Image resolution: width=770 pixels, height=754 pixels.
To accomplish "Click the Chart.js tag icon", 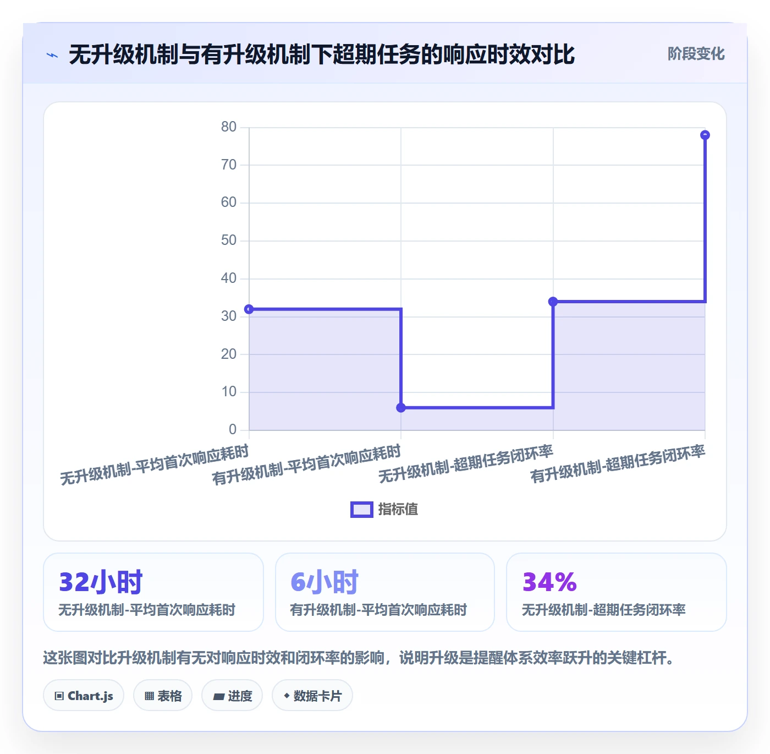I will coord(59,696).
